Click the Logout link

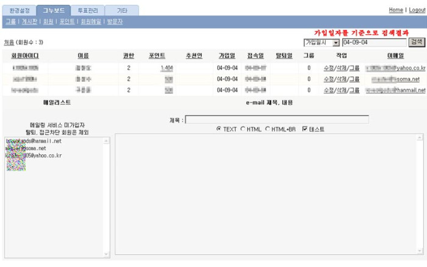pos(416,10)
